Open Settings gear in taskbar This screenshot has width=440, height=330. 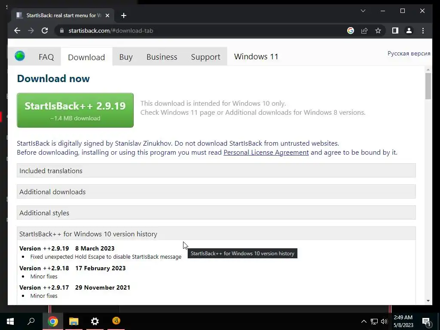click(95, 321)
